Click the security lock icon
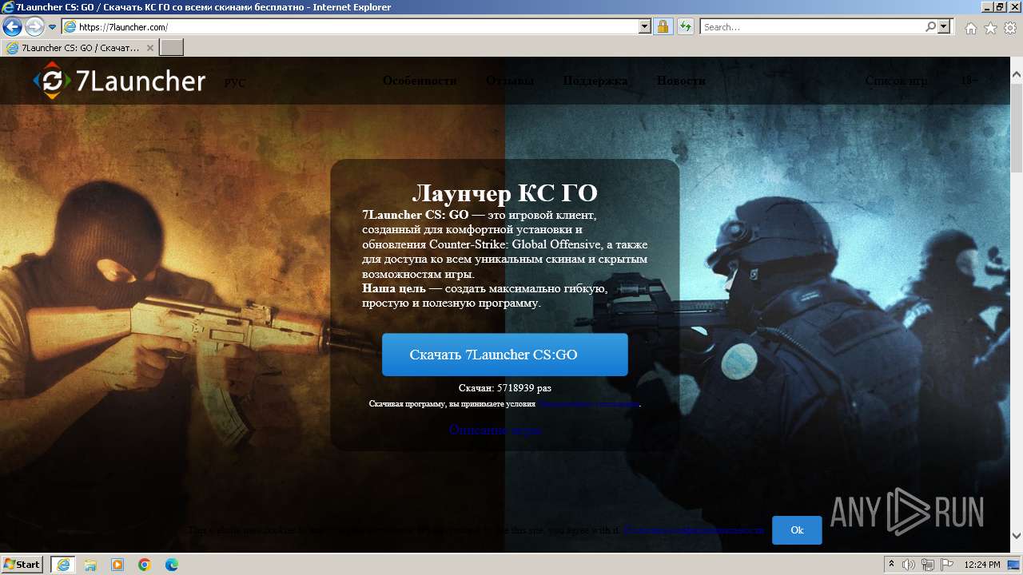The width and height of the screenshot is (1023, 575). point(663,27)
